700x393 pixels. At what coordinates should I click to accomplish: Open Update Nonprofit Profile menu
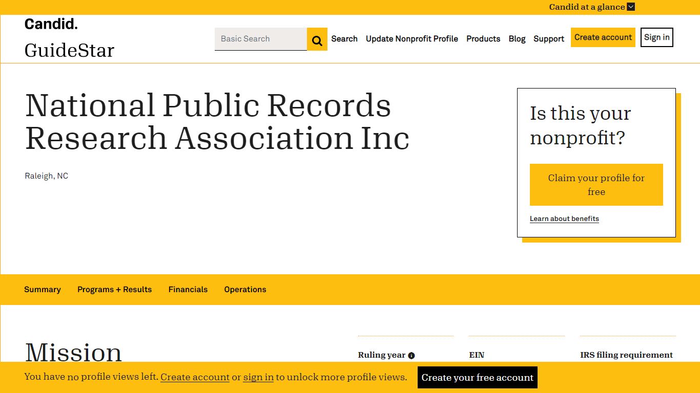412,39
